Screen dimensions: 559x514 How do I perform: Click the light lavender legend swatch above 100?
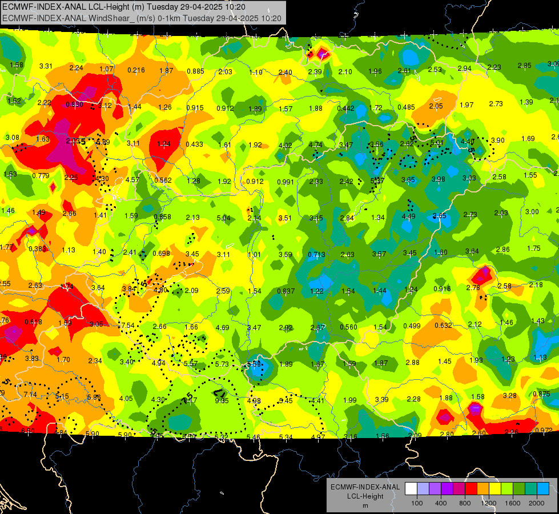click(x=423, y=488)
